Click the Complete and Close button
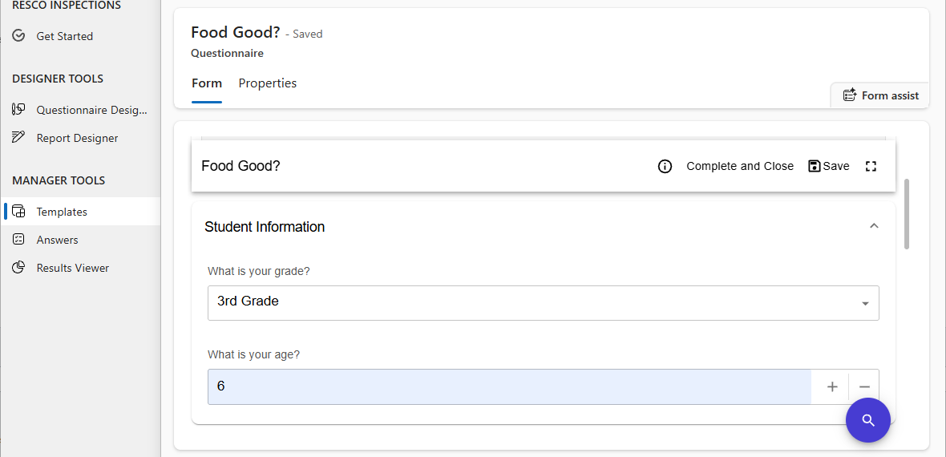The height and width of the screenshot is (457, 946). coord(739,166)
